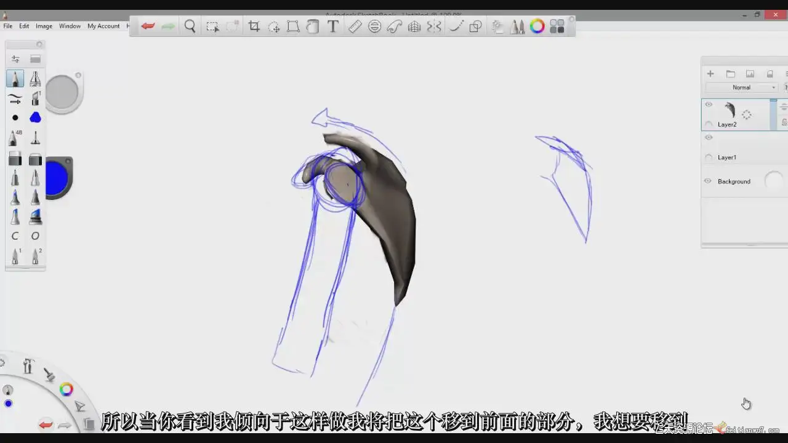The width and height of the screenshot is (788, 443).
Task: Click the Layer1 round marking button
Action: pos(709,158)
